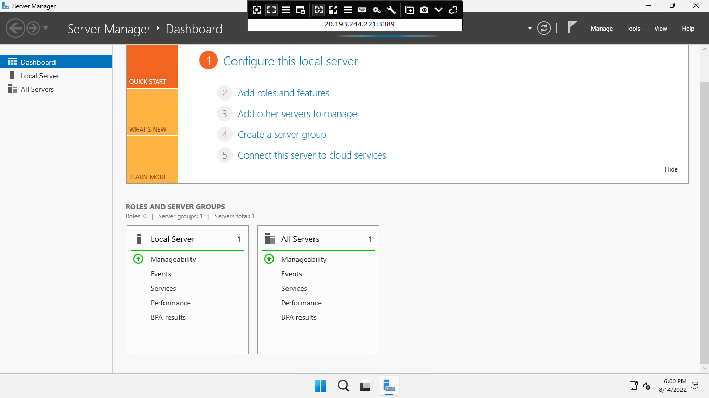Take a screenshot with the camera icon
Screen dimensions: 709x398
click(x=424, y=10)
